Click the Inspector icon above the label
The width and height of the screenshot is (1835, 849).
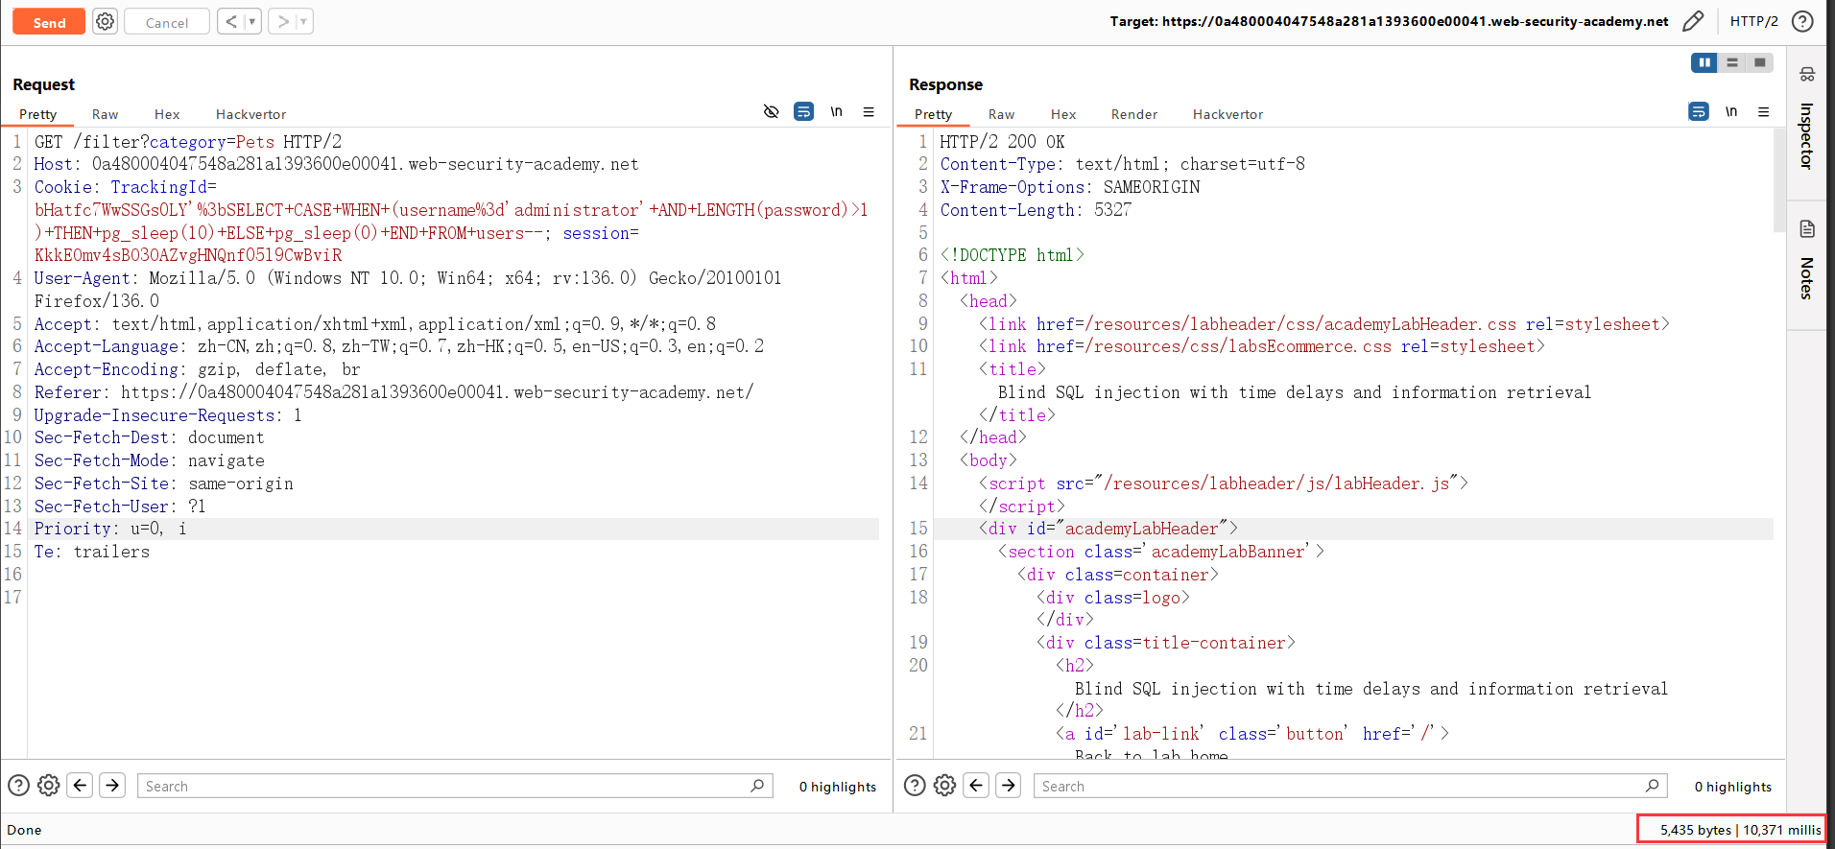(1807, 74)
